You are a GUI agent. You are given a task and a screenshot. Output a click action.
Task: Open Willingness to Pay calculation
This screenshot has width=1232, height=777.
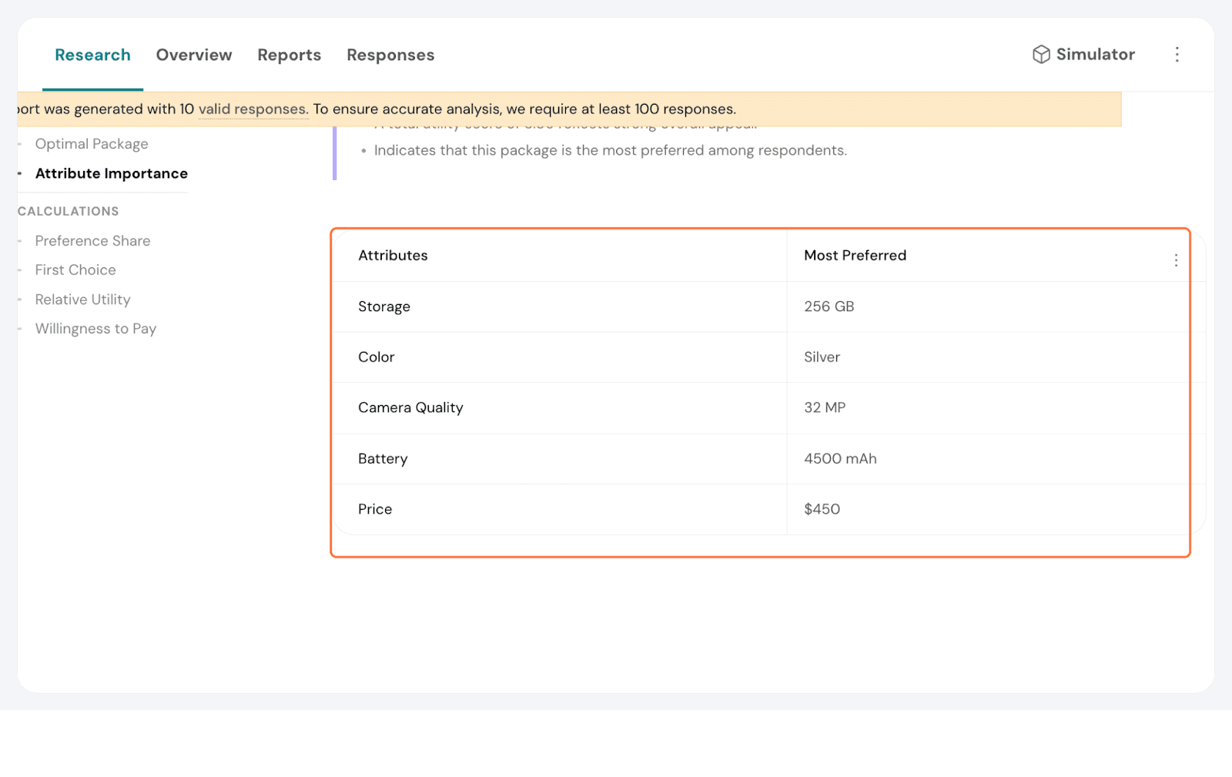95,329
